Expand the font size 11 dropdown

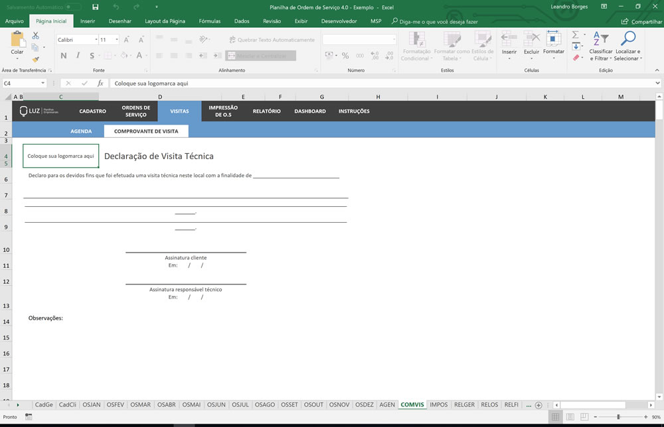[117, 40]
